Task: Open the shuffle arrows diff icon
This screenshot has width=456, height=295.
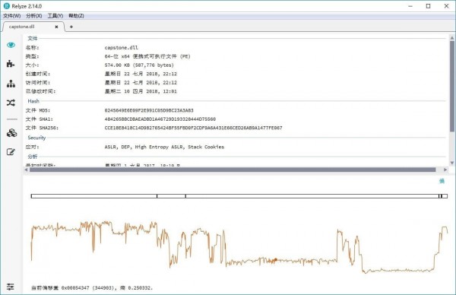Action: [x=11, y=103]
